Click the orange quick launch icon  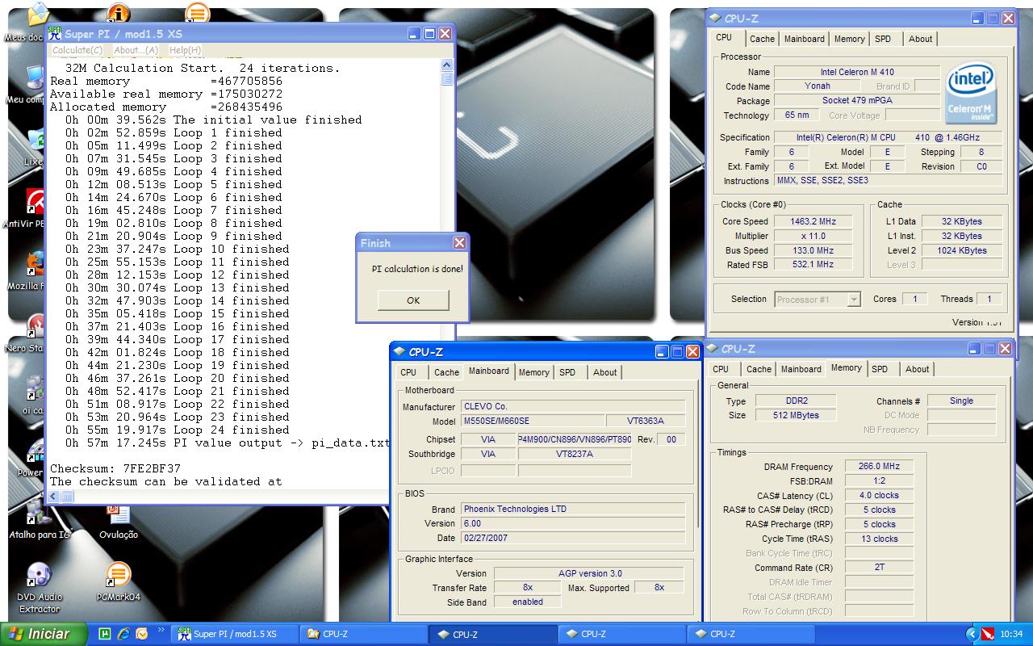pos(141,634)
